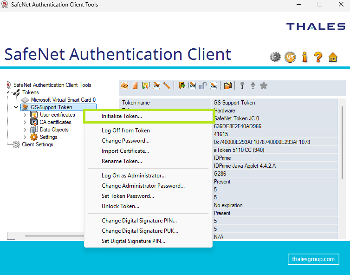The height and width of the screenshot is (275, 350).
Task: Close the SafeNet Authentication Client Tools window
Action: pyautogui.click(x=341, y=4)
